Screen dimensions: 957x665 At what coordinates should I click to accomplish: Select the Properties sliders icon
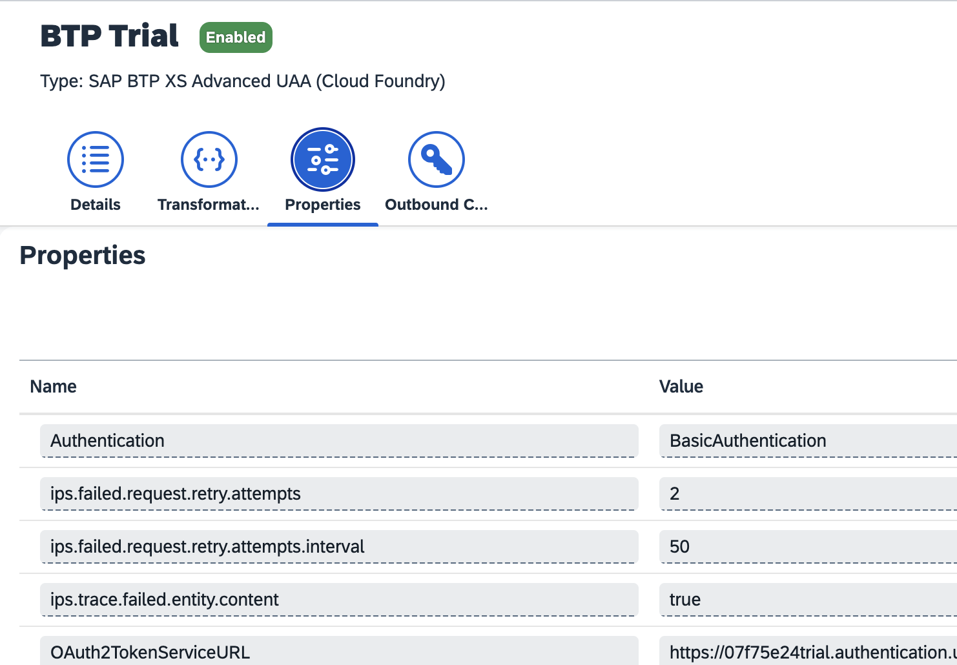[323, 159]
